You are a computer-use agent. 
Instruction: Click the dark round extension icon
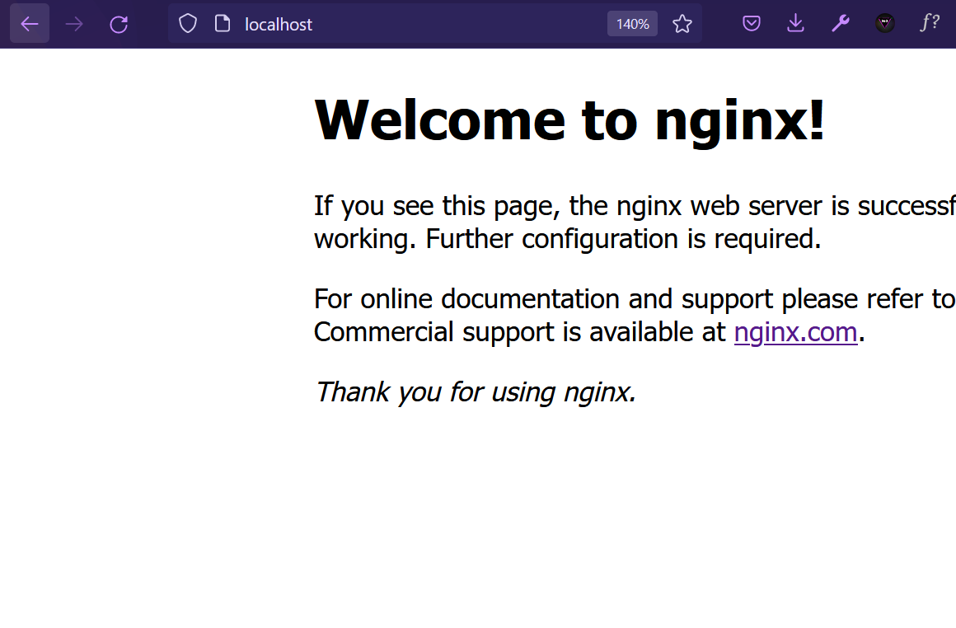(884, 24)
